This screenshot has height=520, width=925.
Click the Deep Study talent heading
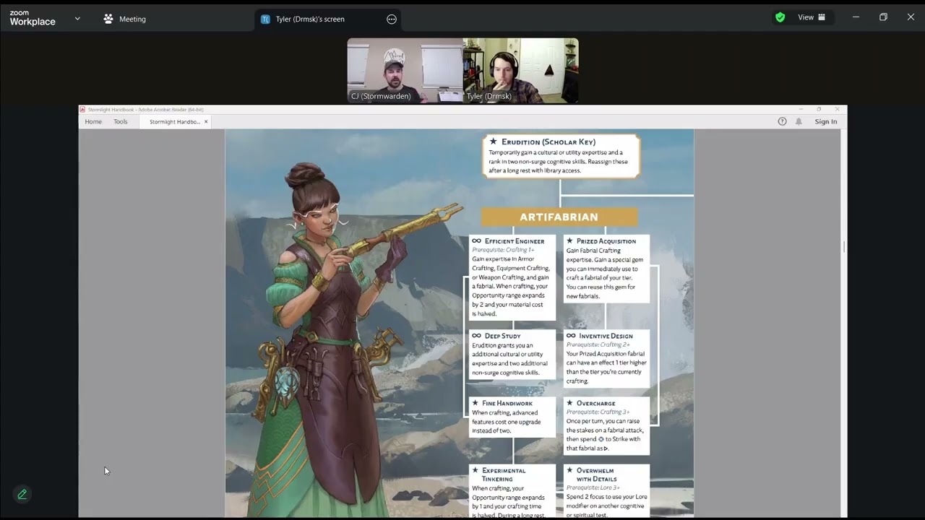tap(503, 336)
